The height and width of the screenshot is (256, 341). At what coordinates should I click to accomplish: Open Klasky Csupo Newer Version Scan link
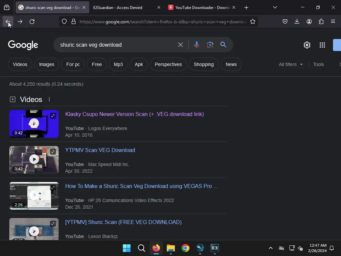(x=135, y=114)
